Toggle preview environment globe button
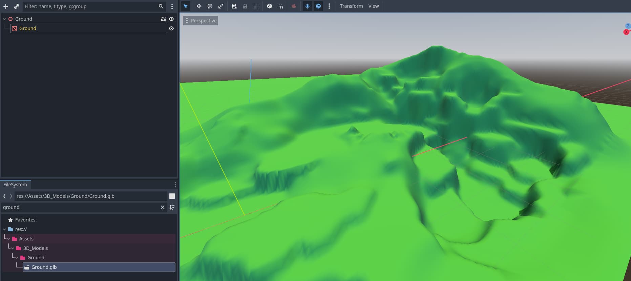Image resolution: width=631 pixels, height=281 pixels. [318, 6]
